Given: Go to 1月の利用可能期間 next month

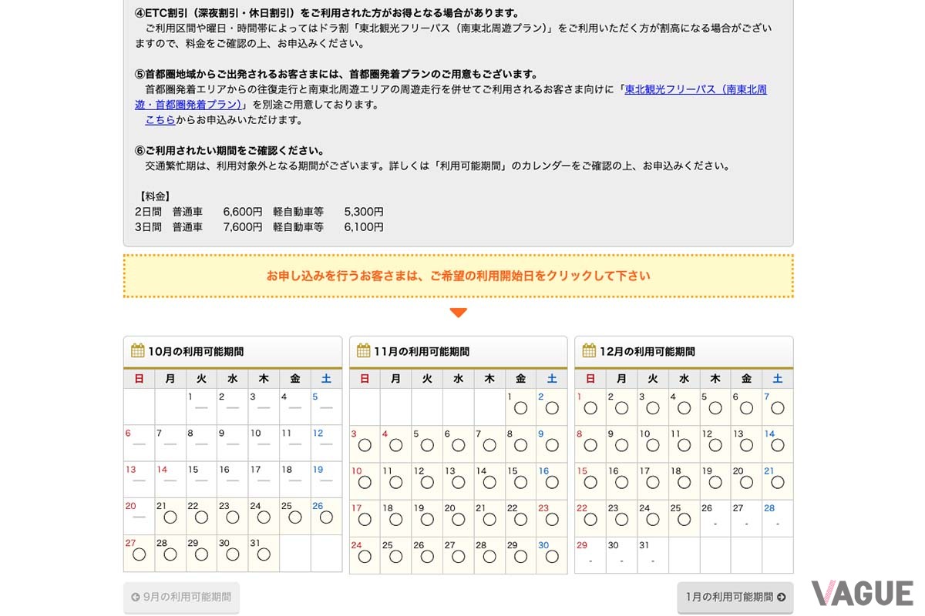Looking at the screenshot, I should tap(735, 597).
